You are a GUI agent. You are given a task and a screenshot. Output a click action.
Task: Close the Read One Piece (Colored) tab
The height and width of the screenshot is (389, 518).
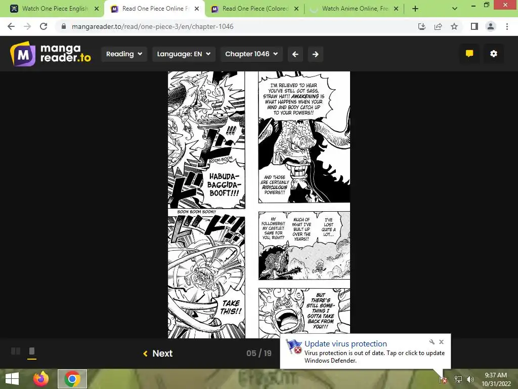pyautogui.click(x=296, y=9)
